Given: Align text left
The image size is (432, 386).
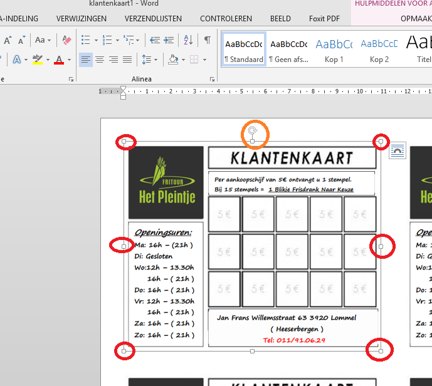Looking at the screenshot, I should point(86,60).
